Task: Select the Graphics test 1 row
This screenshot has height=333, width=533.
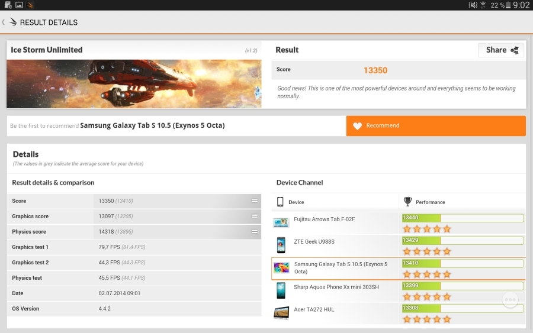Action: [x=134, y=247]
